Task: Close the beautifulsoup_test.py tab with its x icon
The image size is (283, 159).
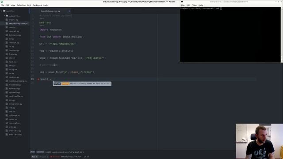Action: pos(69,11)
